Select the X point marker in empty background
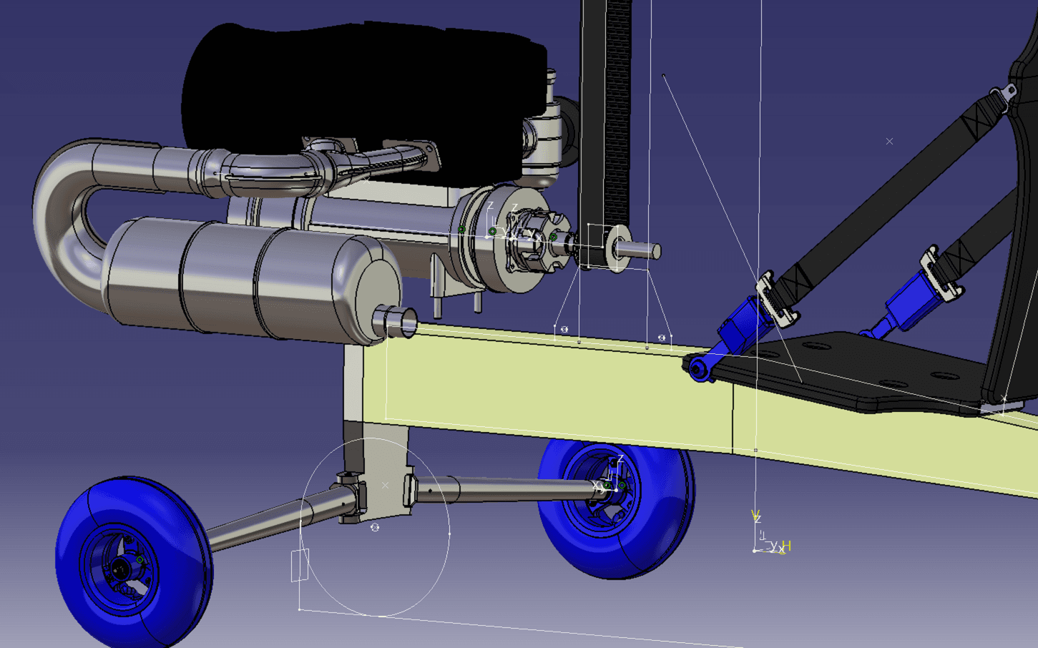Image resolution: width=1038 pixels, height=648 pixels. (889, 142)
